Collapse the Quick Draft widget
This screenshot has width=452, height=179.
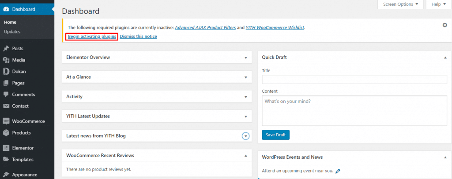pyautogui.click(x=445, y=58)
